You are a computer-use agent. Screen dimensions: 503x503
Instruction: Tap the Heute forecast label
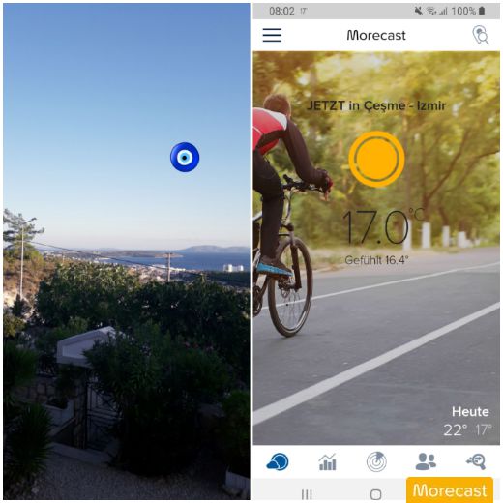pos(470,412)
